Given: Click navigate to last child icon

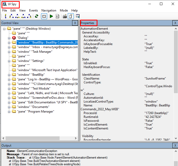Looking at the screenshot, I should [x=29, y=16].
